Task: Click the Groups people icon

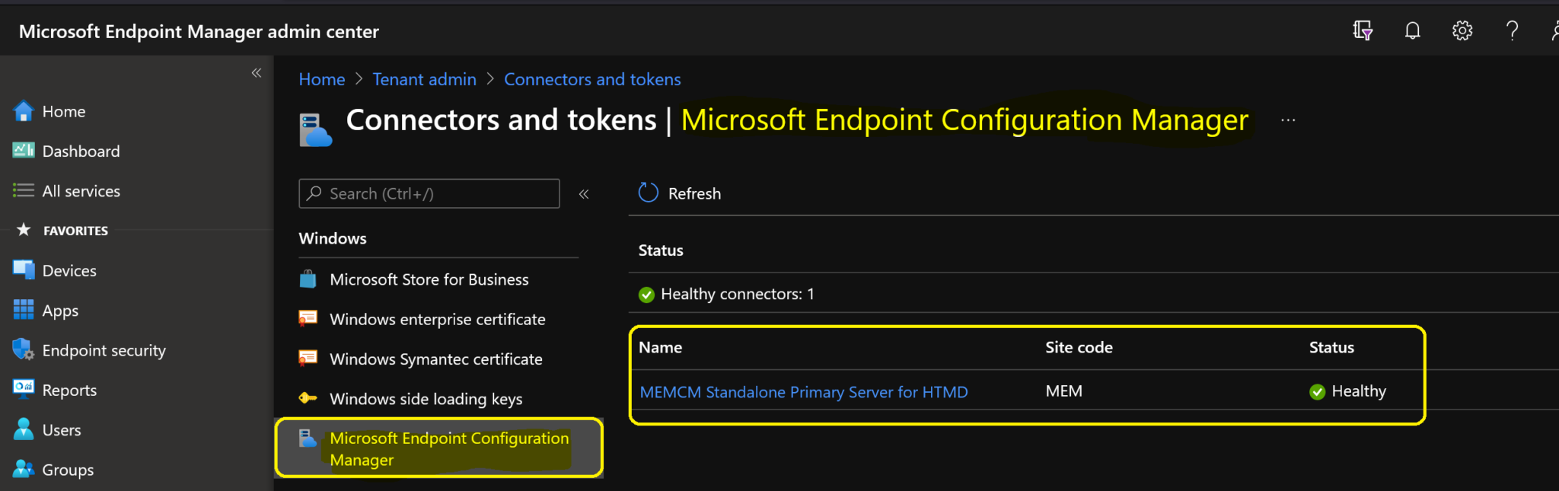Action: [24, 469]
